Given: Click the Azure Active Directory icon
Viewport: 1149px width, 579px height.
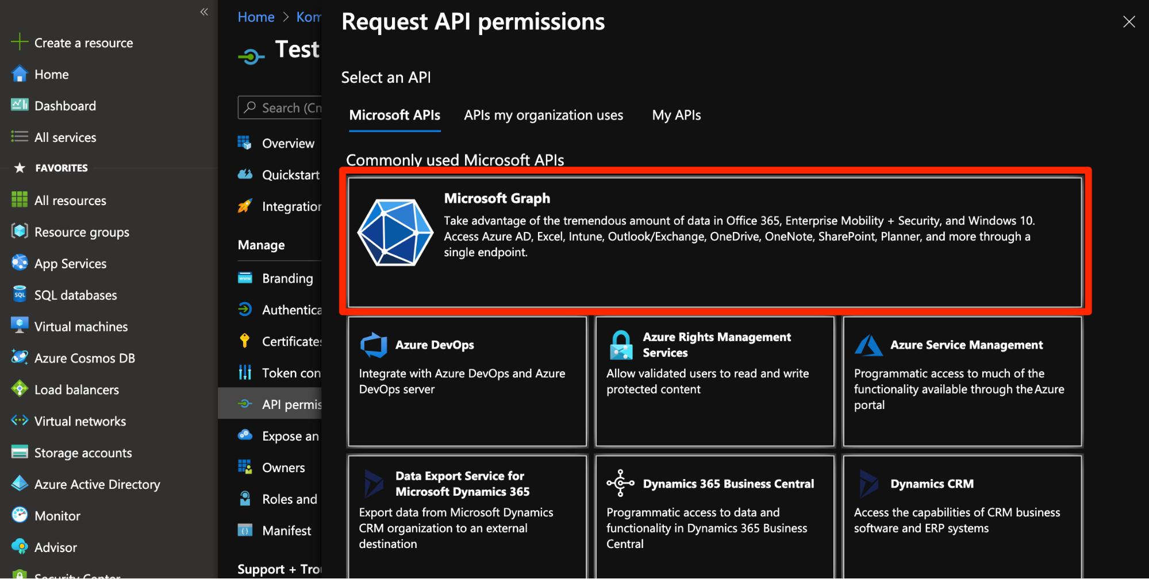Looking at the screenshot, I should 20,484.
